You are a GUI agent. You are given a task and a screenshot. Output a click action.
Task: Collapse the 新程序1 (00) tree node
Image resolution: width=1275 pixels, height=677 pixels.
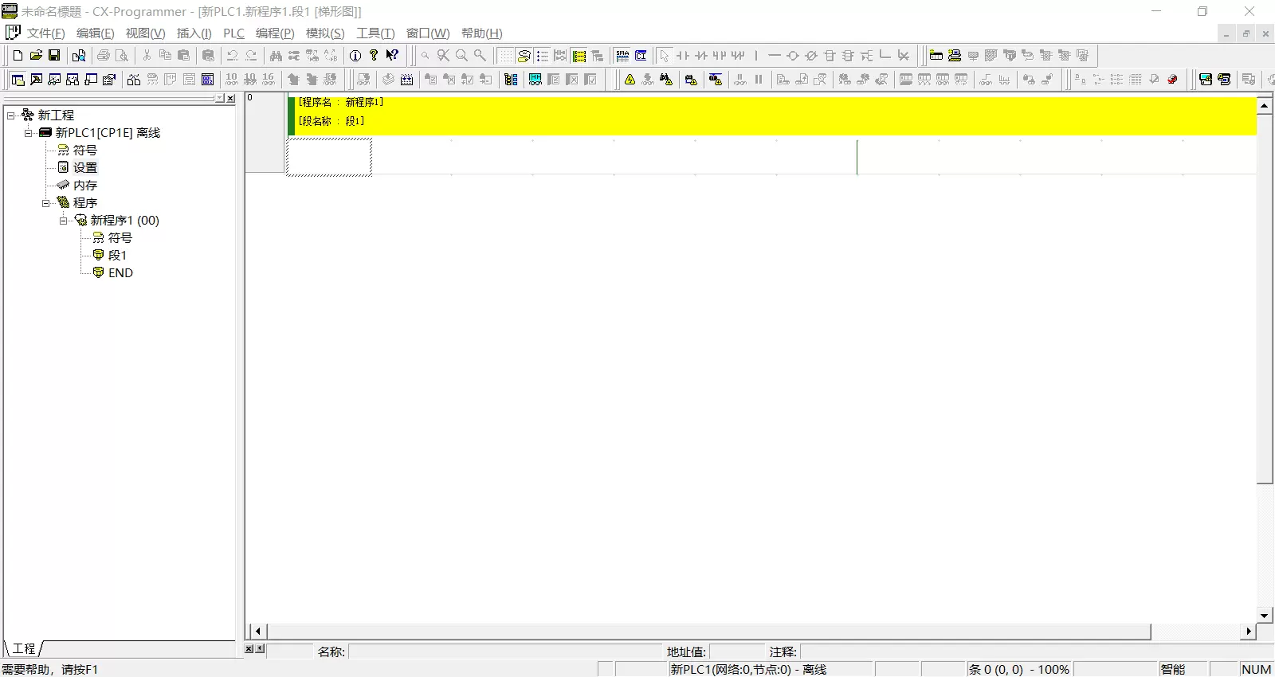[x=64, y=221]
